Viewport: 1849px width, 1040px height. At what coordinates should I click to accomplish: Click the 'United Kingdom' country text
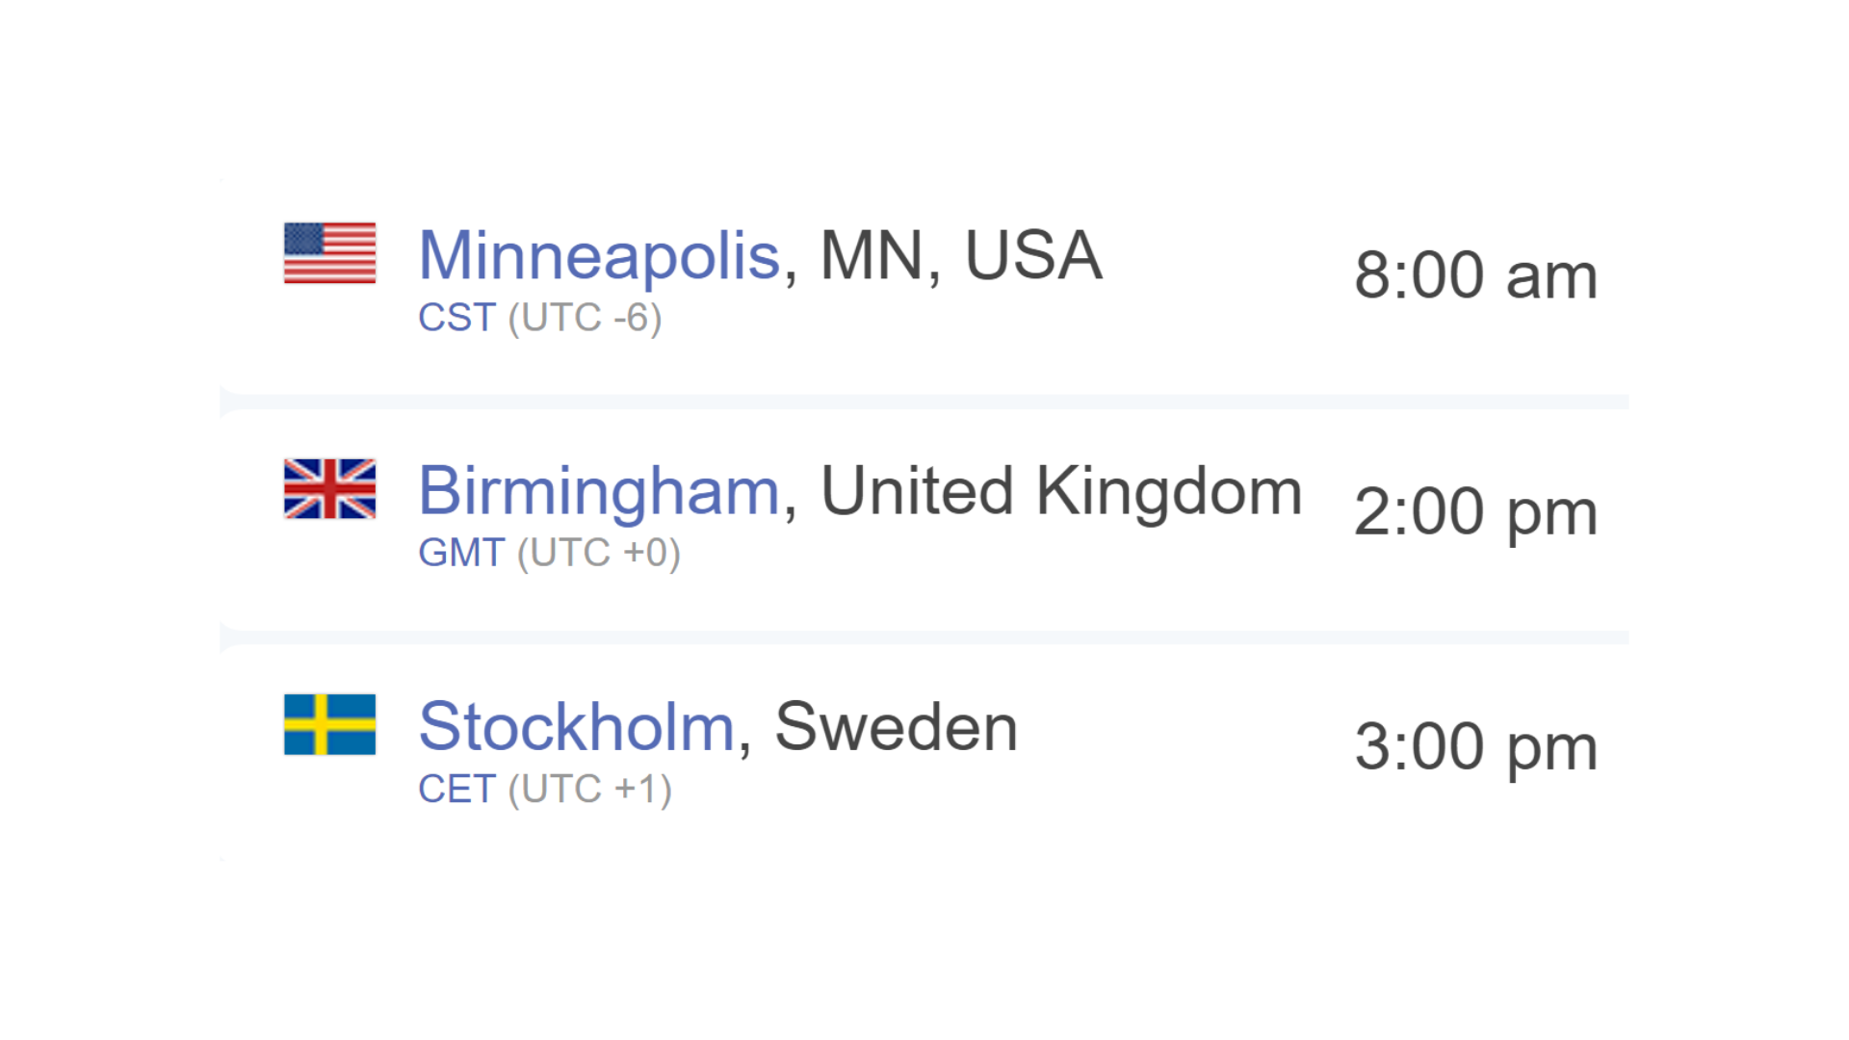pyautogui.click(x=1061, y=492)
